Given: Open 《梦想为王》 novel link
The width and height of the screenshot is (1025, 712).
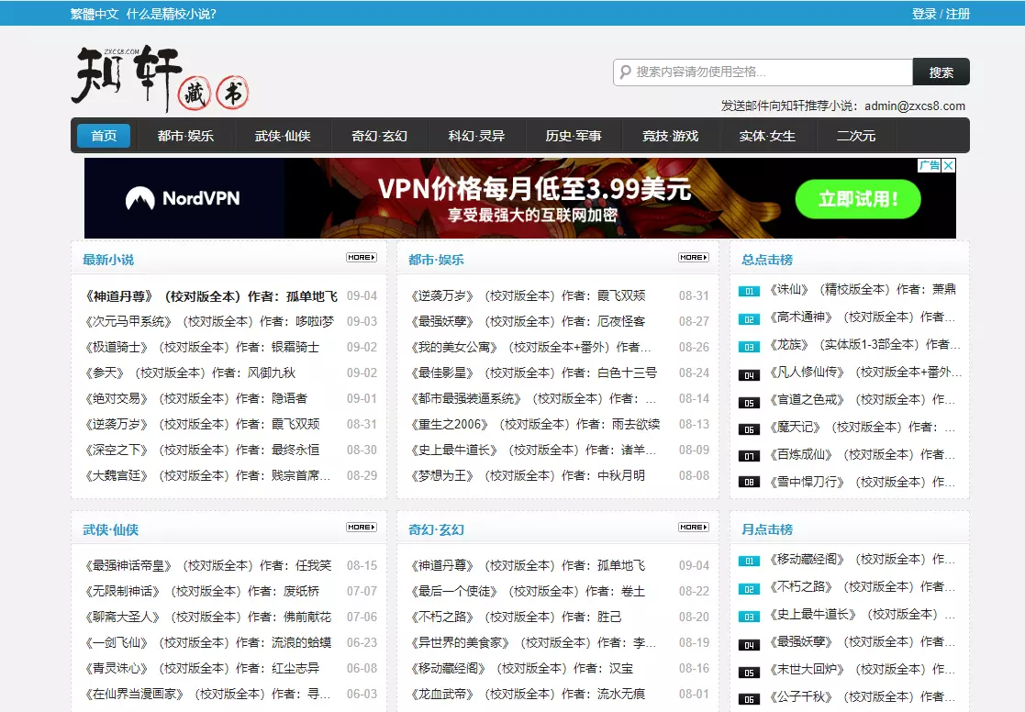Looking at the screenshot, I should pyautogui.click(x=528, y=475).
